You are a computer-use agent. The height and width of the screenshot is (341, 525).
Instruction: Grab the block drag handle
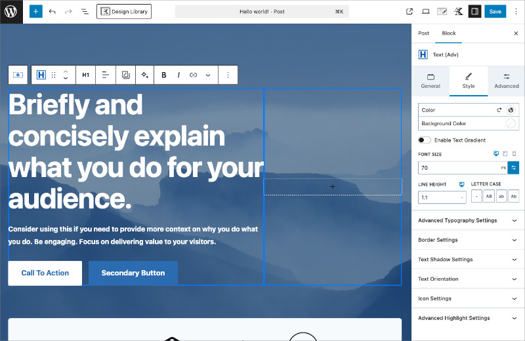pyautogui.click(x=54, y=75)
